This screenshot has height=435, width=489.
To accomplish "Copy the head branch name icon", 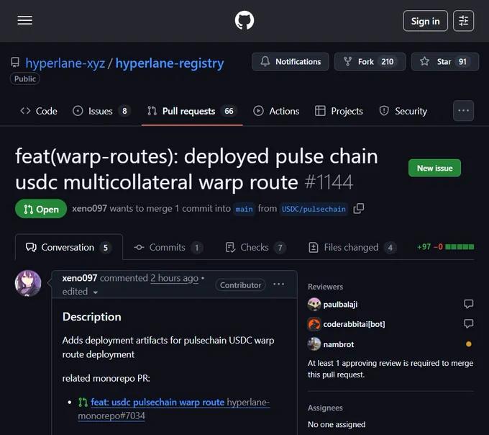I will [359, 209].
